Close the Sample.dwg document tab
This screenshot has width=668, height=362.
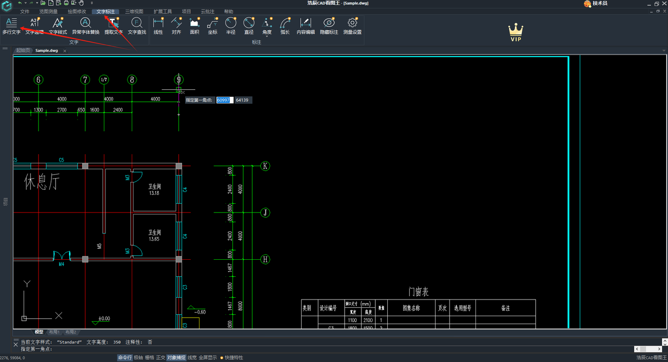(65, 51)
